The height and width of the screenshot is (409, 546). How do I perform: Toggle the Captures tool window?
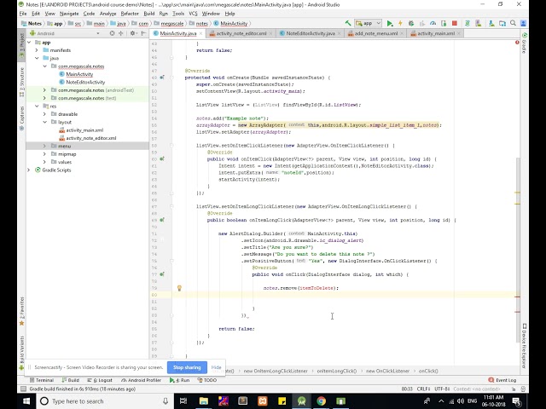click(21, 118)
